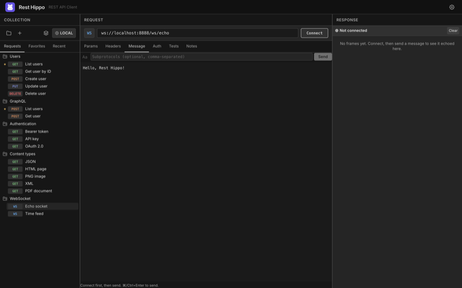Open the LOCAL environment selector
The height and width of the screenshot is (288, 462).
64,33
